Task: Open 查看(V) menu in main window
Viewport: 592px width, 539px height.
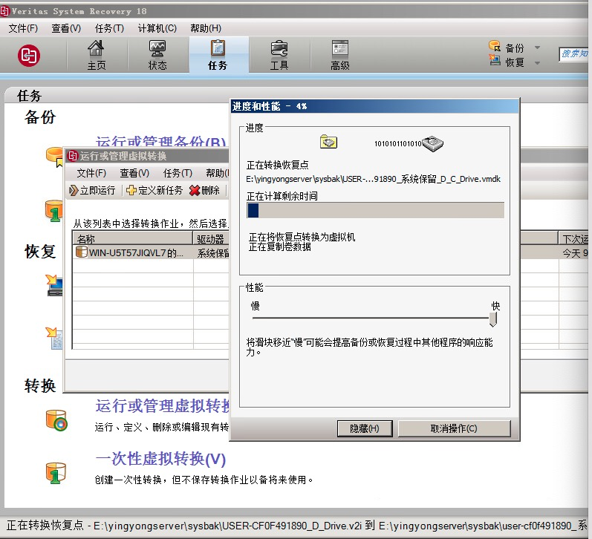Action: (66, 28)
